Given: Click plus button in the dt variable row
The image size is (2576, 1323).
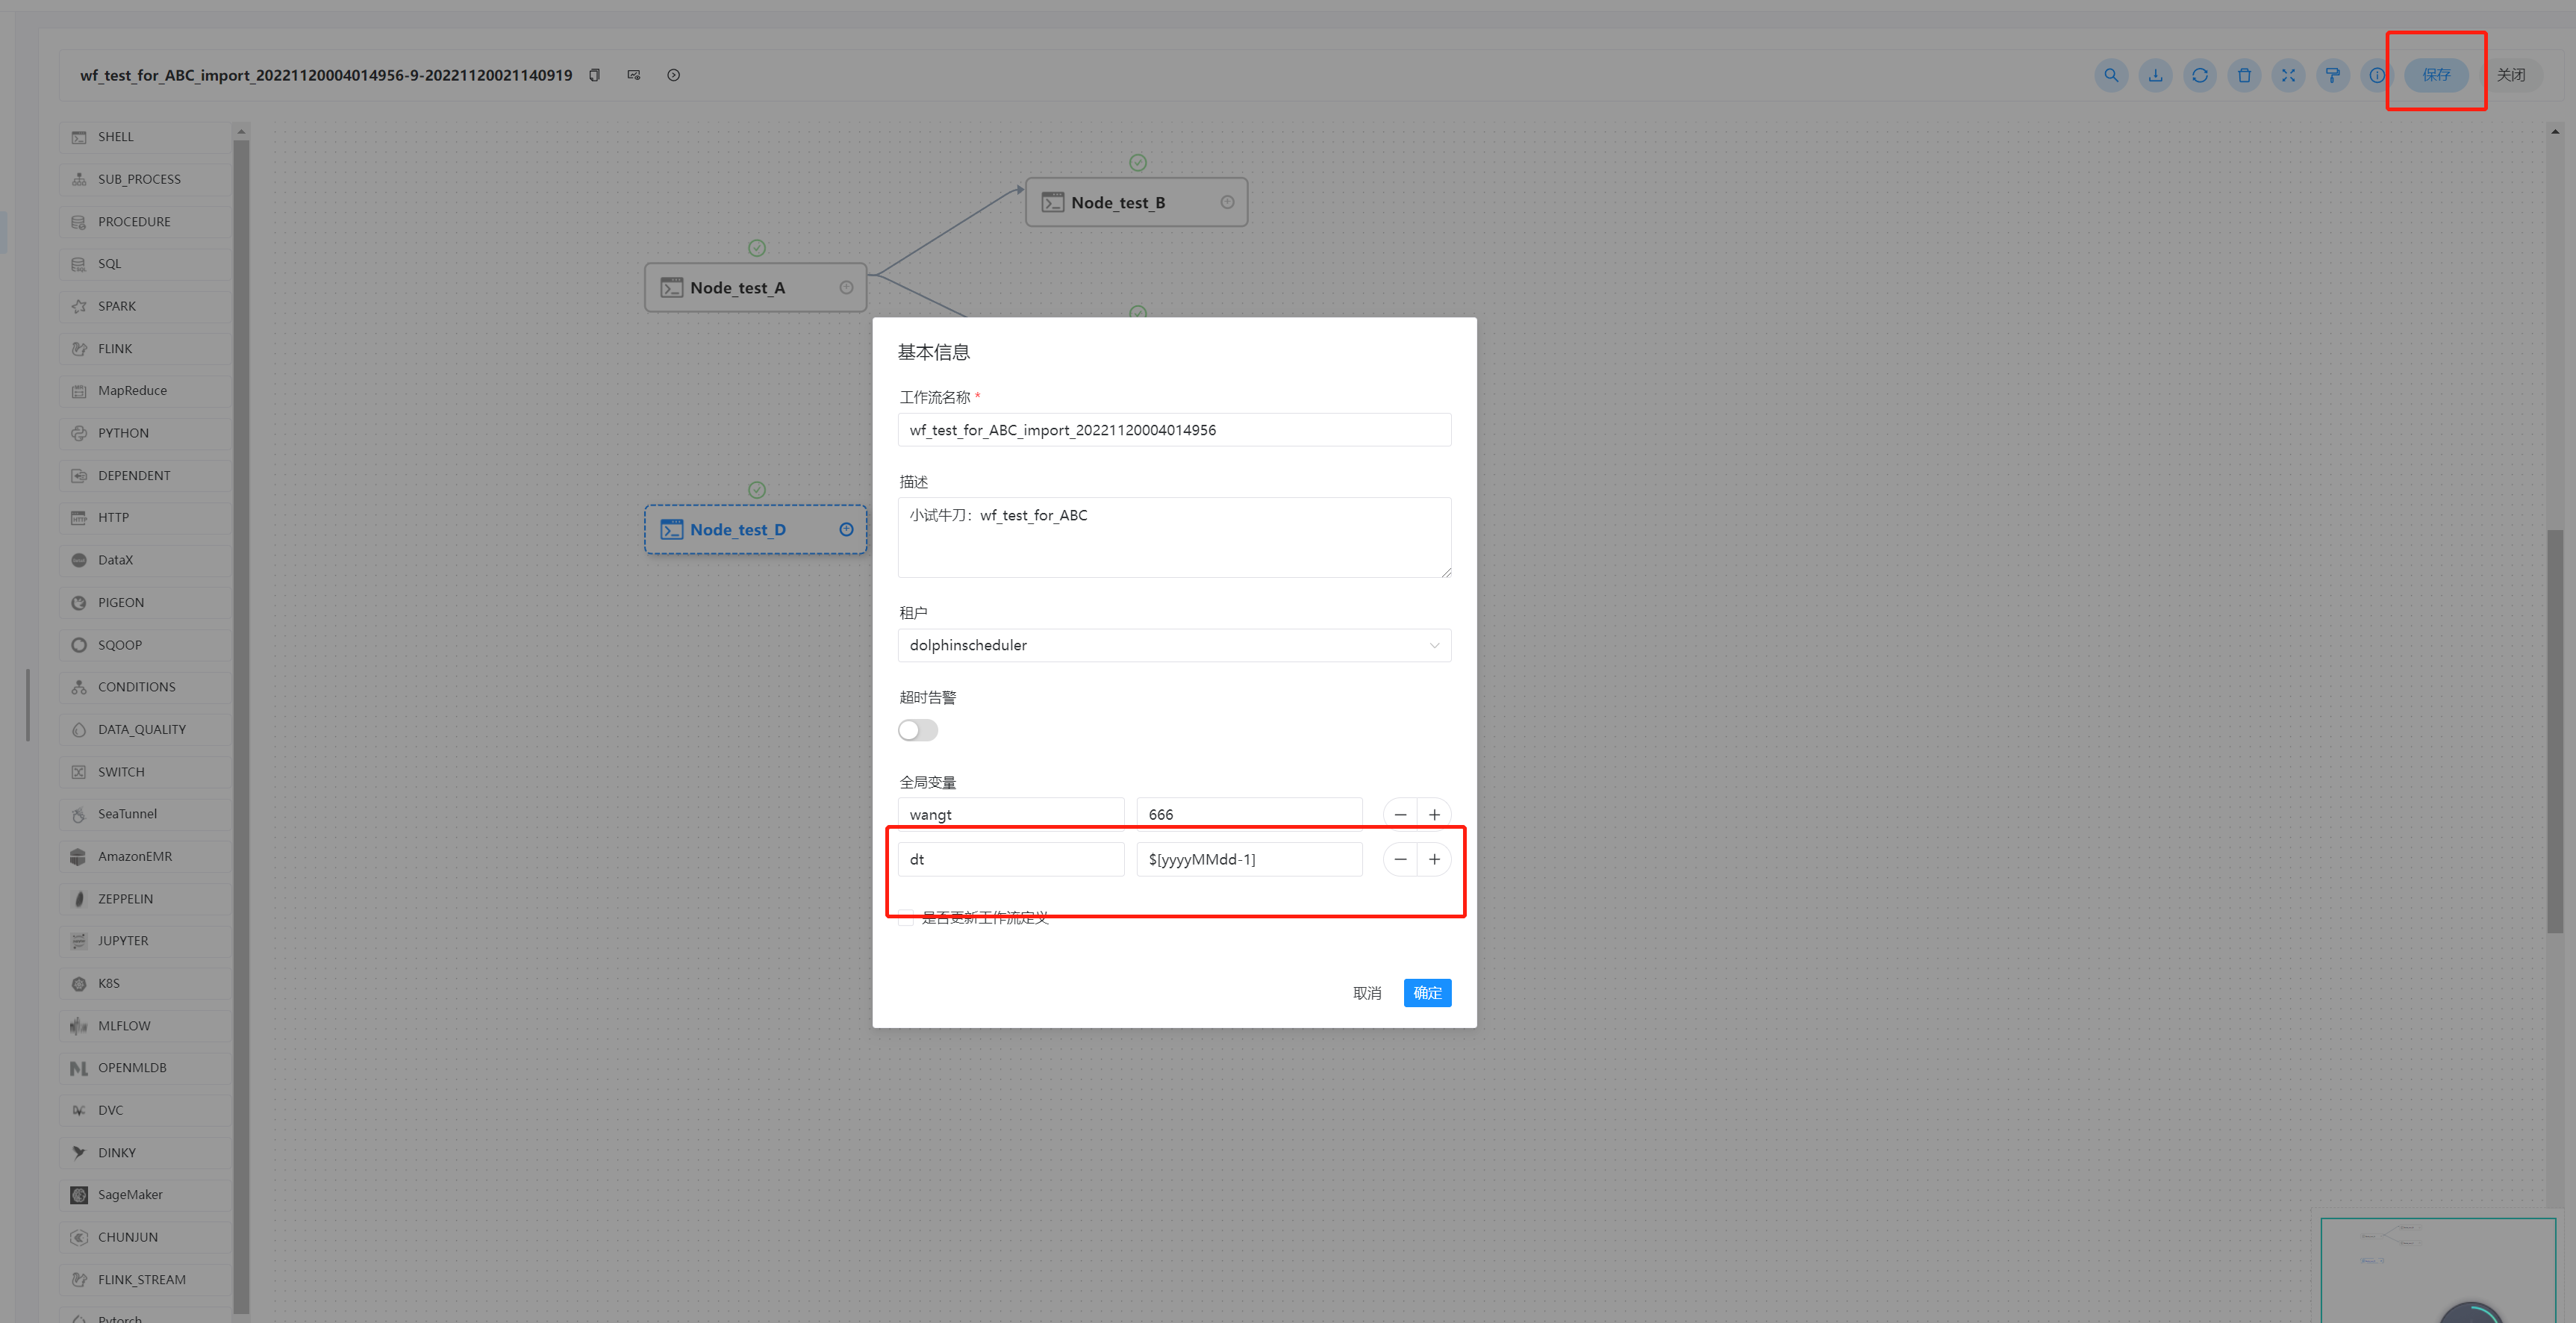Looking at the screenshot, I should [x=1434, y=859].
